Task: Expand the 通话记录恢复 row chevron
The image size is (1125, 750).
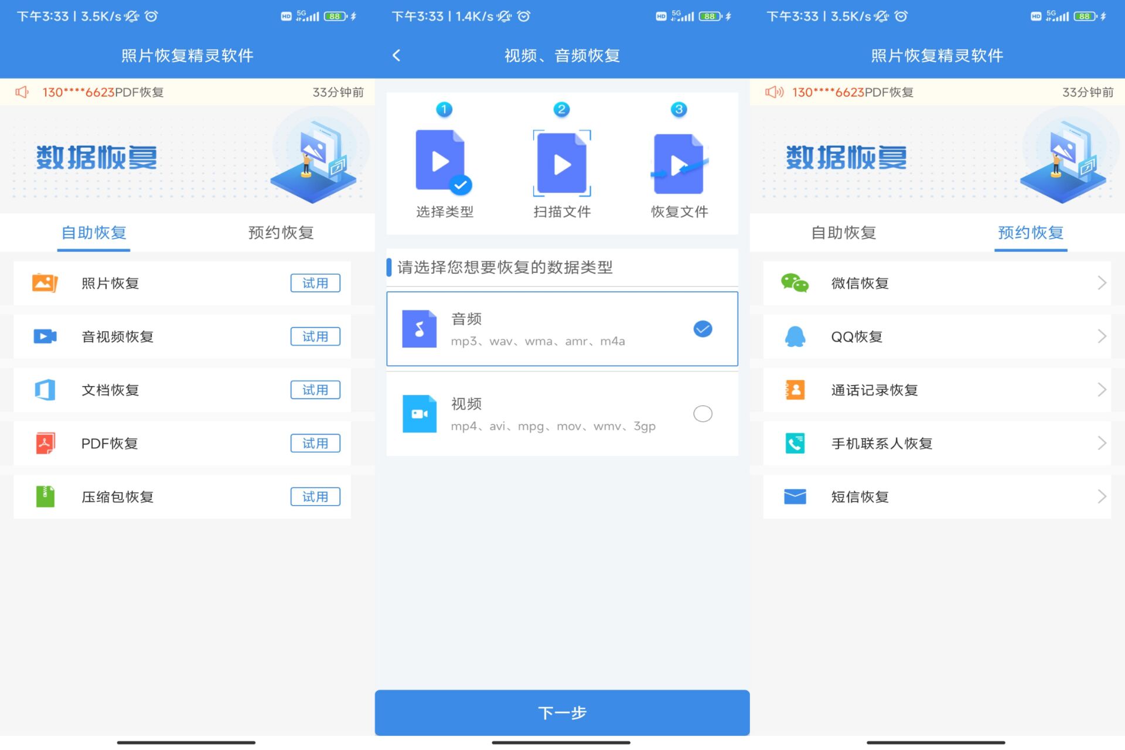Action: pyautogui.click(x=1101, y=390)
